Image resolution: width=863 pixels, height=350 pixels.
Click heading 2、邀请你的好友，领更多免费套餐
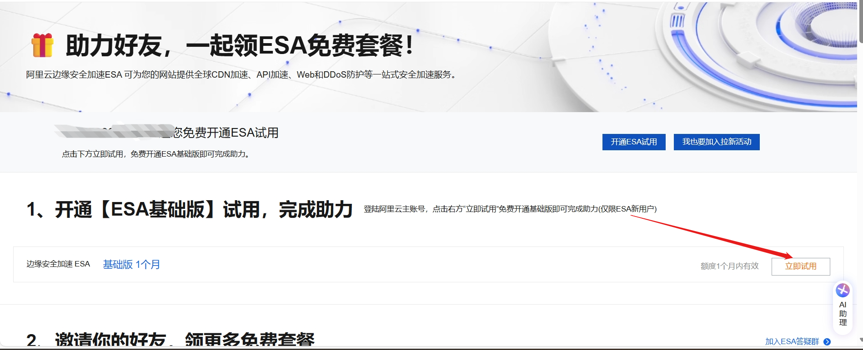pos(171,340)
